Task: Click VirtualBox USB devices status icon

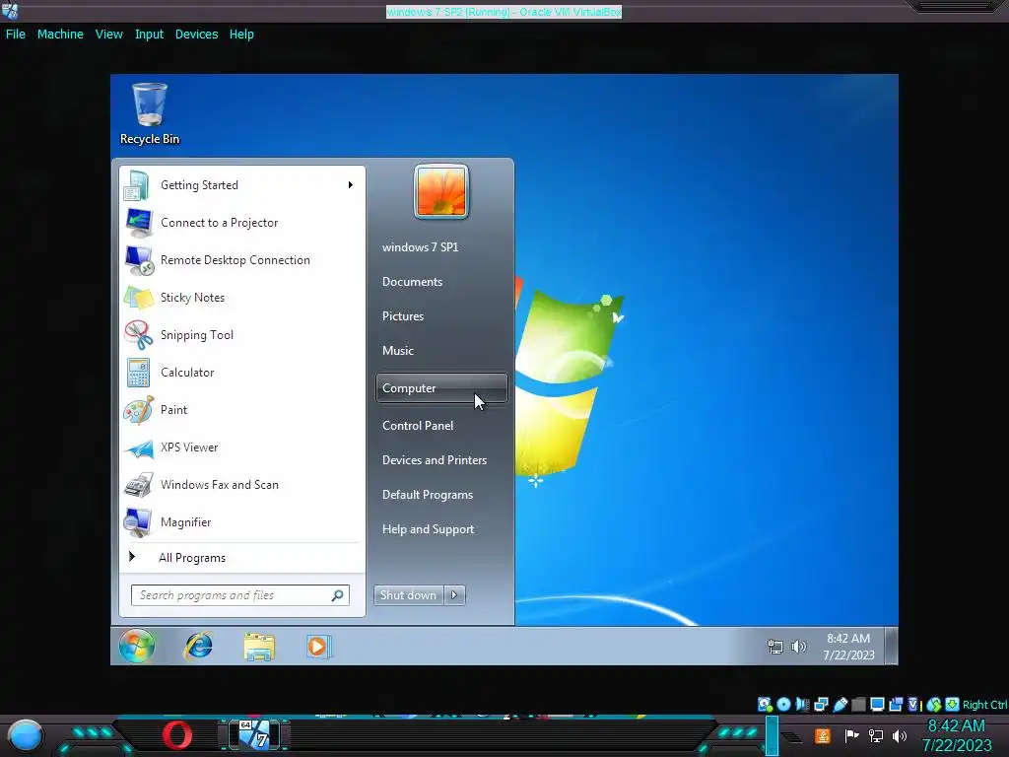Action: point(840,705)
